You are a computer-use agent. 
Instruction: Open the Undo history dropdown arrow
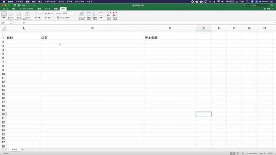[26, 5]
